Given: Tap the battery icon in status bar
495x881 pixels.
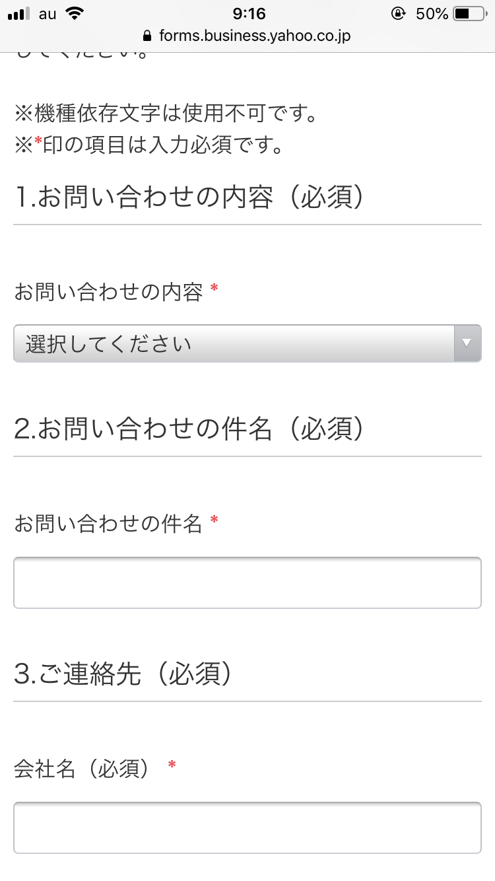Looking at the screenshot, I should pos(469,14).
